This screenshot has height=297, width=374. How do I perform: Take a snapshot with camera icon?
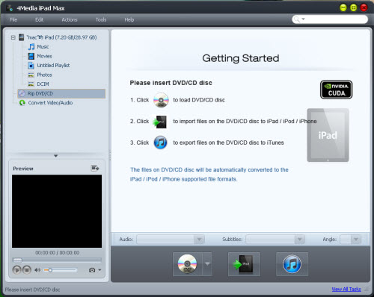click(92, 270)
